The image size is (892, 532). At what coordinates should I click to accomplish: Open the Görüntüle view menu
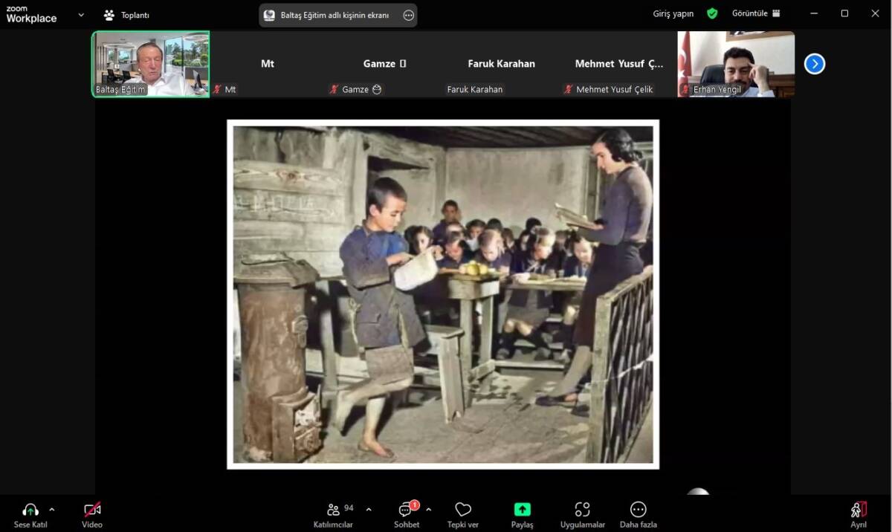click(x=755, y=13)
